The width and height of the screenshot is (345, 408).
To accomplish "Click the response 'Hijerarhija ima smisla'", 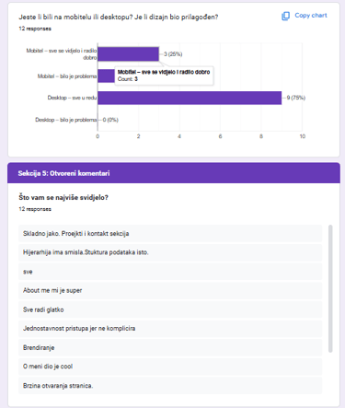I will point(170,252).
